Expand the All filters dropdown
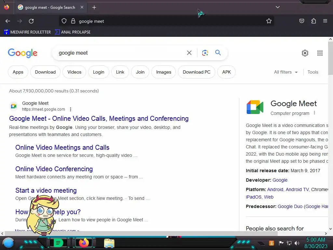Viewport: 333px width, 250px height. 286,72
